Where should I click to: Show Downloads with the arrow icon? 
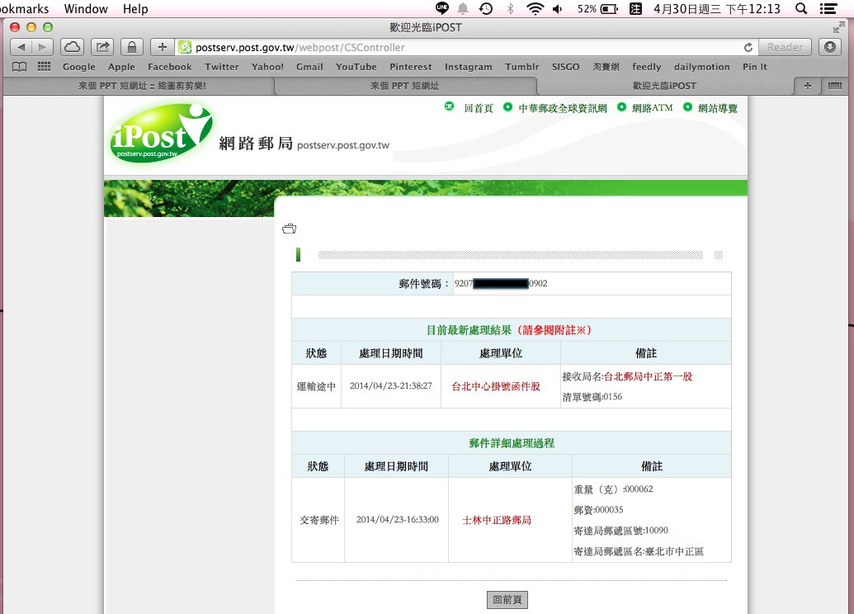point(830,47)
